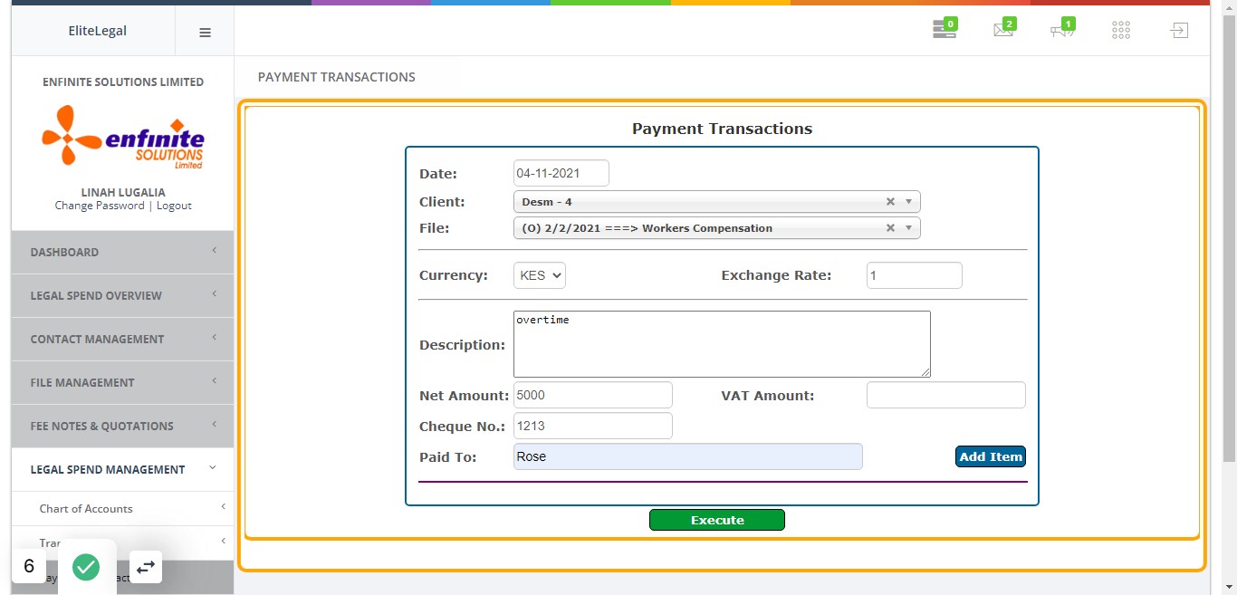Clear the Client selection with the x
Image resolution: width=1237 pixels, height=595 pixels.
pos(890,202)
